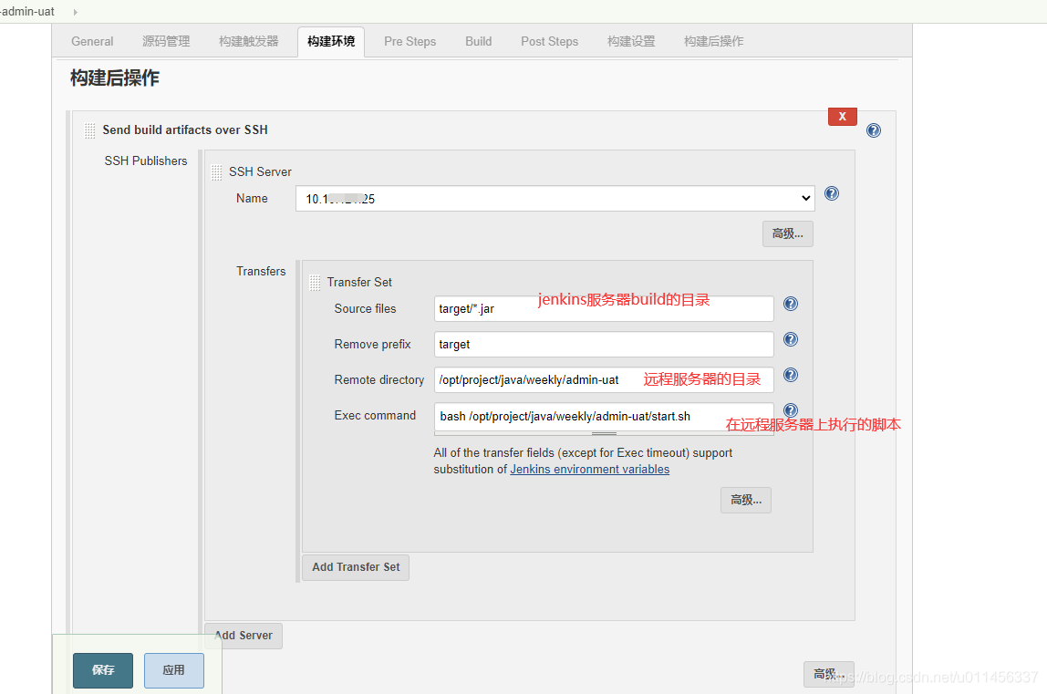Click the Transfers label
The image size is (1047, 694).
coord(261,271)
